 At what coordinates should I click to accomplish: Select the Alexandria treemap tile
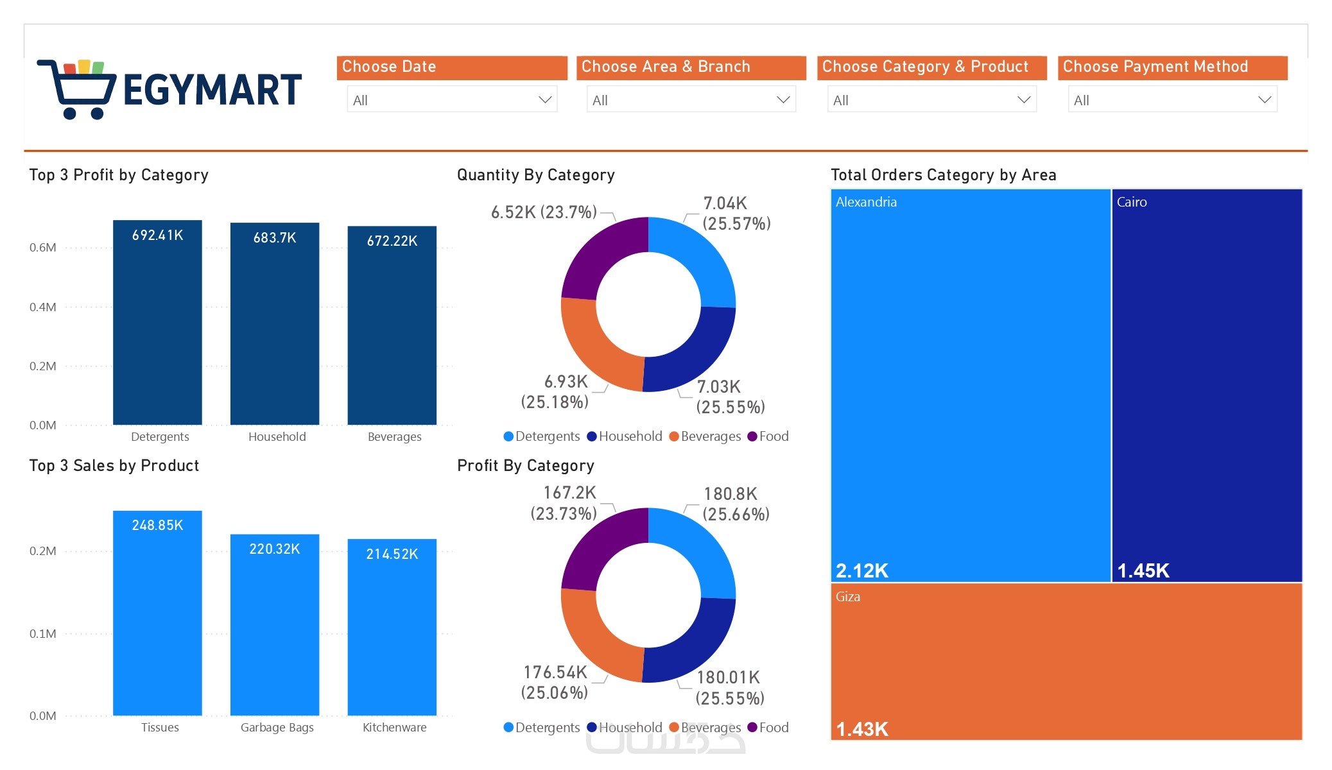[x=970, y=385]
